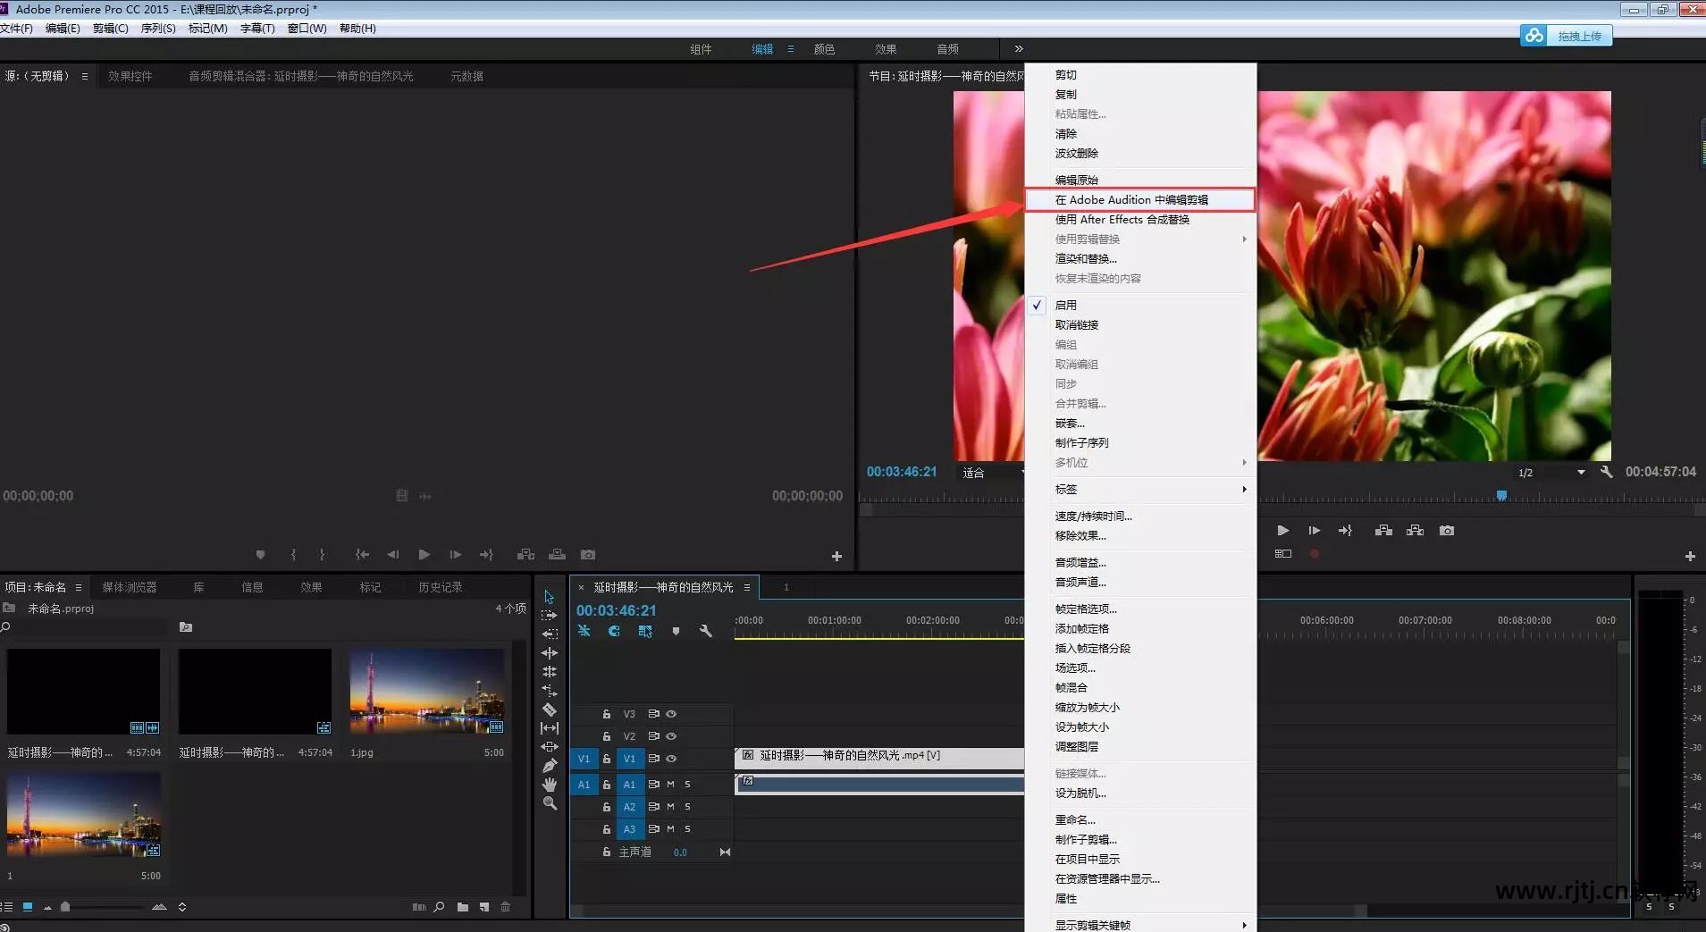Select the Slip tool
Screen dimensions: 1706x932
click(x=550, y=728)
